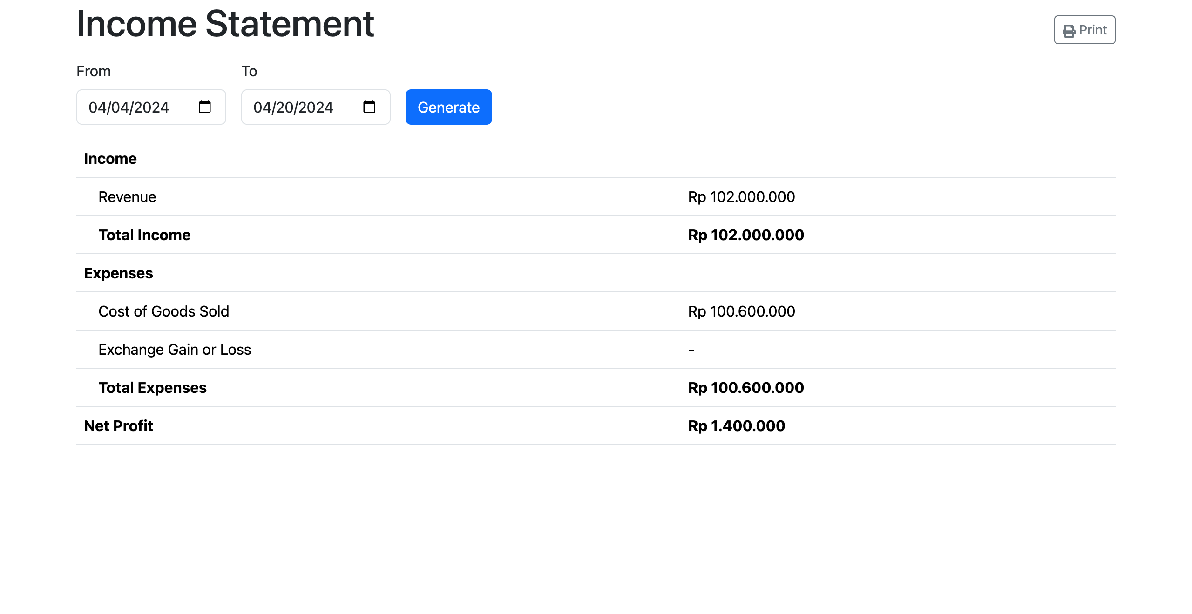This screenshot has height=614, width=1192.
Task: Generate the income statement report
Action: tap(448, 107)
